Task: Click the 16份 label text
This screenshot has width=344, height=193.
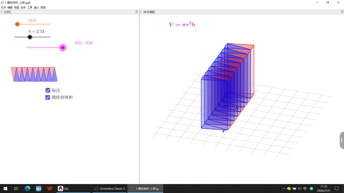Action: (32, 20)
